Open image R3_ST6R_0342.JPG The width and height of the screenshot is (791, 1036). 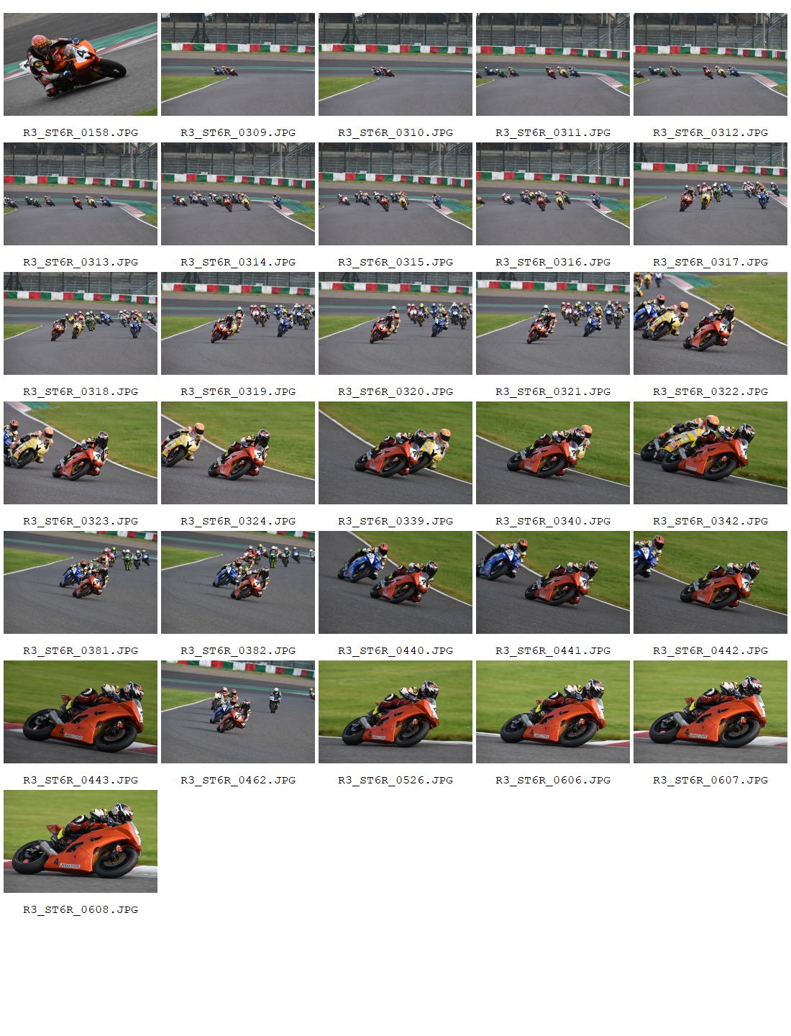[710, 453]
